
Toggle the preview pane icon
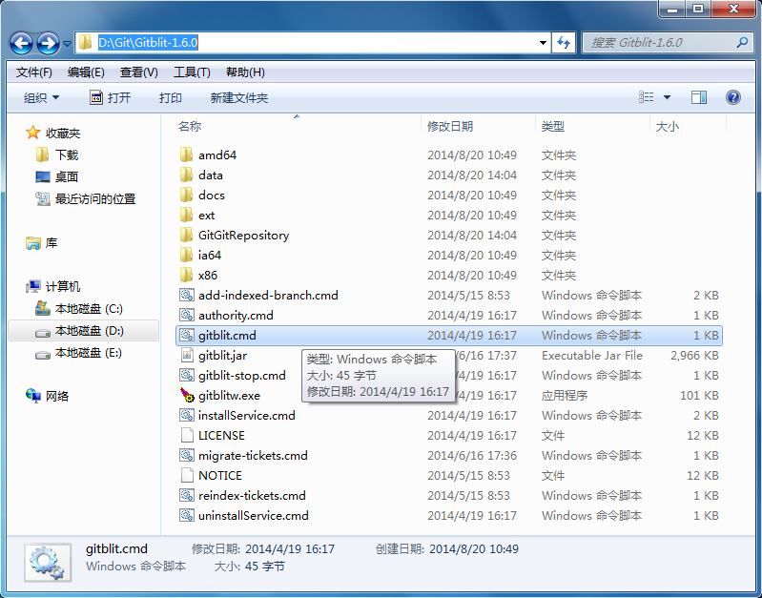pyautogui.click(x=699, y=97)
